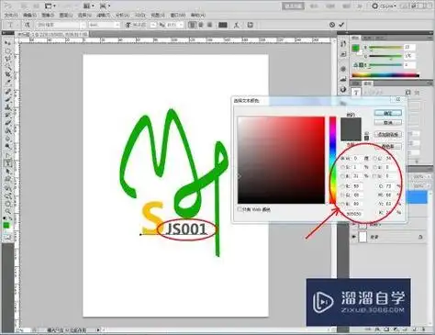
Task: Click the green foreground color swatch in the toolbox
Action: 6,225
